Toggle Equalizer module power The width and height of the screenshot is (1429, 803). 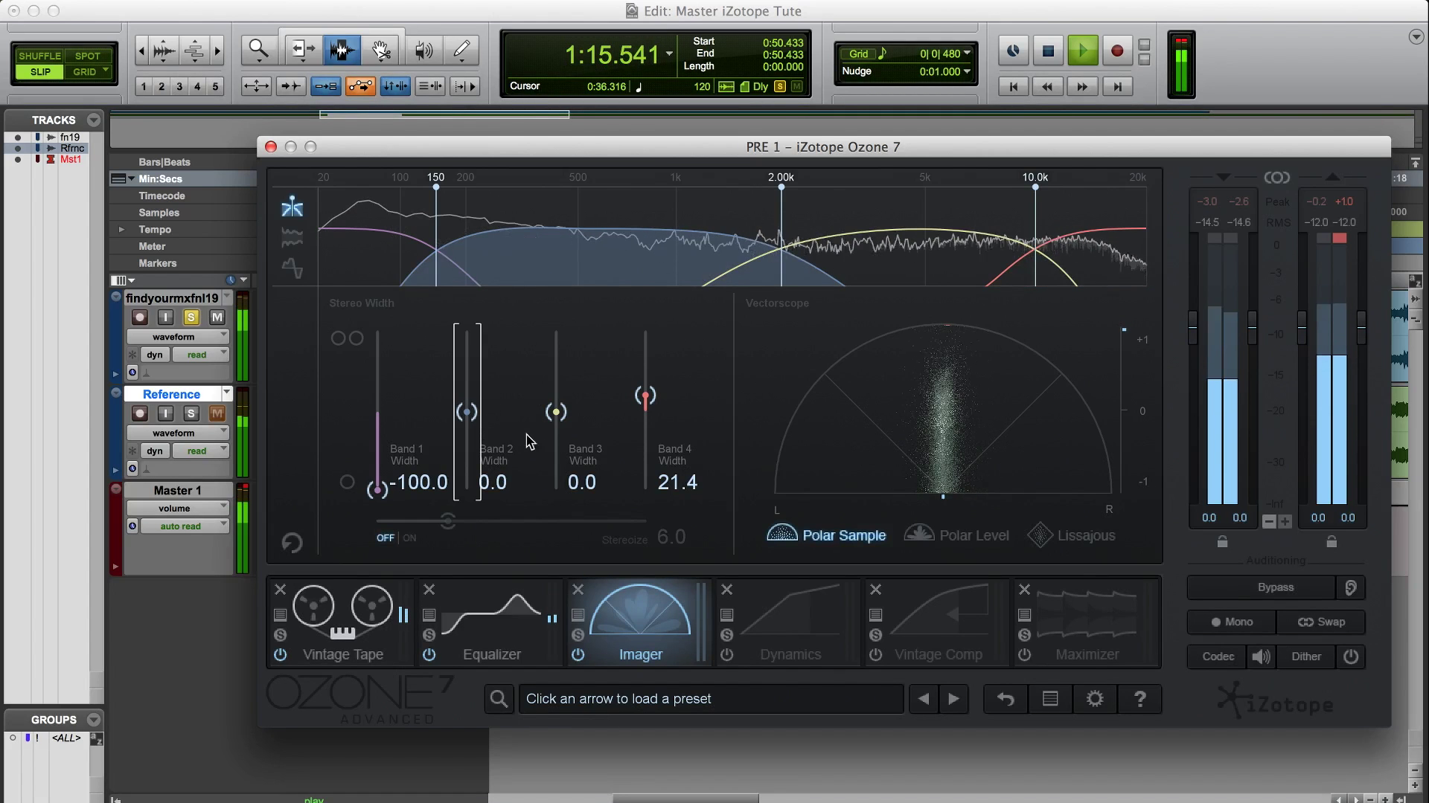429,655
